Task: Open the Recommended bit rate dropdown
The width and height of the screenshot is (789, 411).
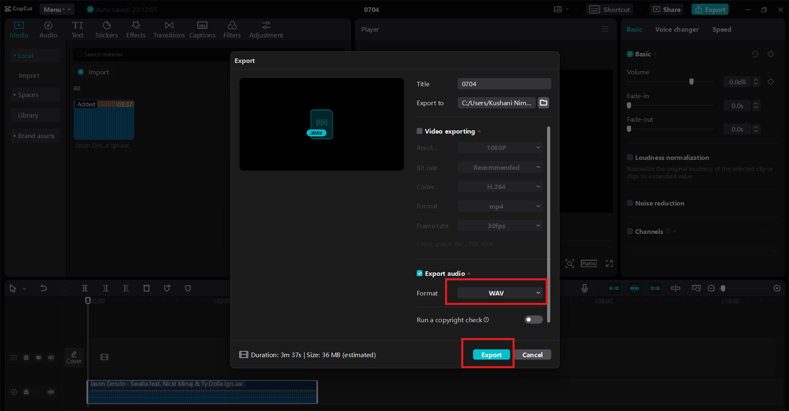Action: (x=501, y=168)
